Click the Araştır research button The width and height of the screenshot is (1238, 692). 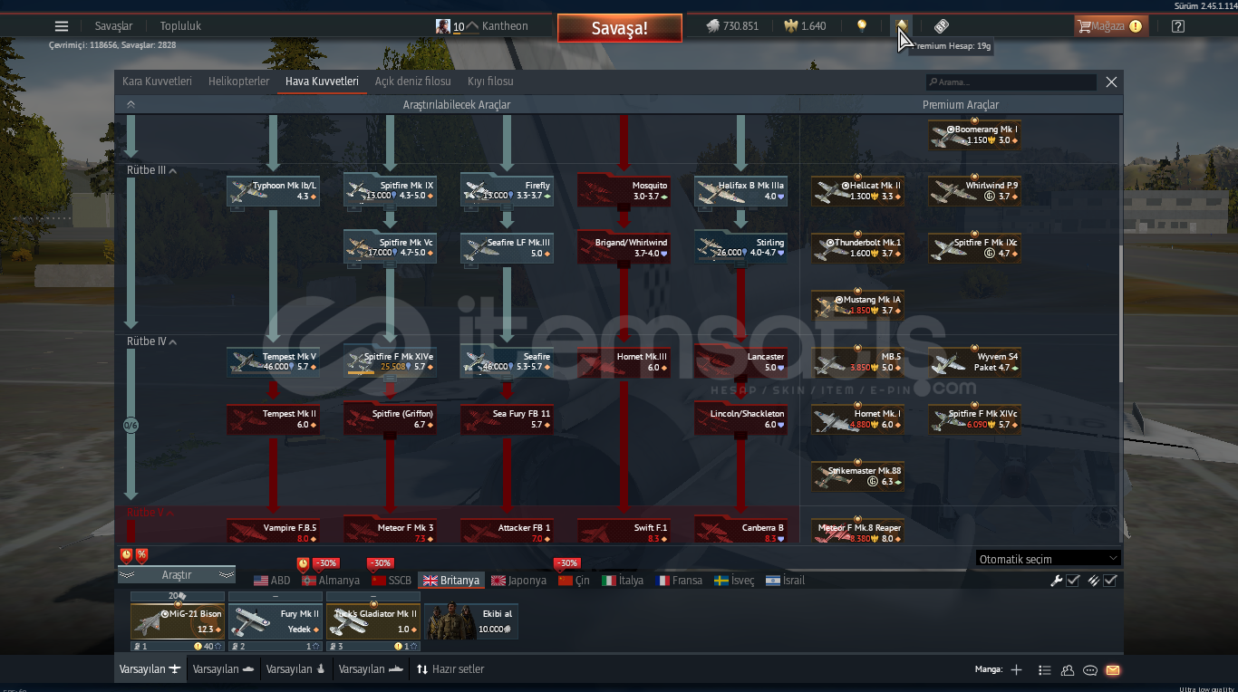coord(177,575)
